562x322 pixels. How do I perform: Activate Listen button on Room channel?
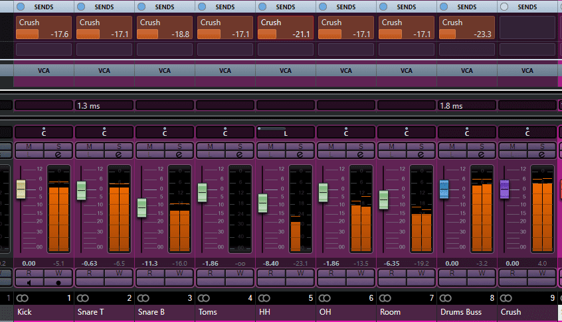[392, 154]
